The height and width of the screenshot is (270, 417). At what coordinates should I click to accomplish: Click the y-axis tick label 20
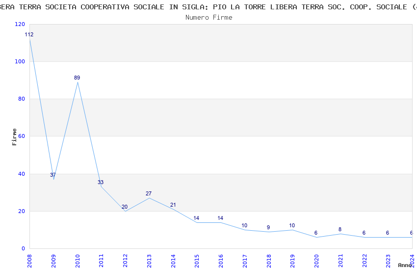[x=22, y=211]
